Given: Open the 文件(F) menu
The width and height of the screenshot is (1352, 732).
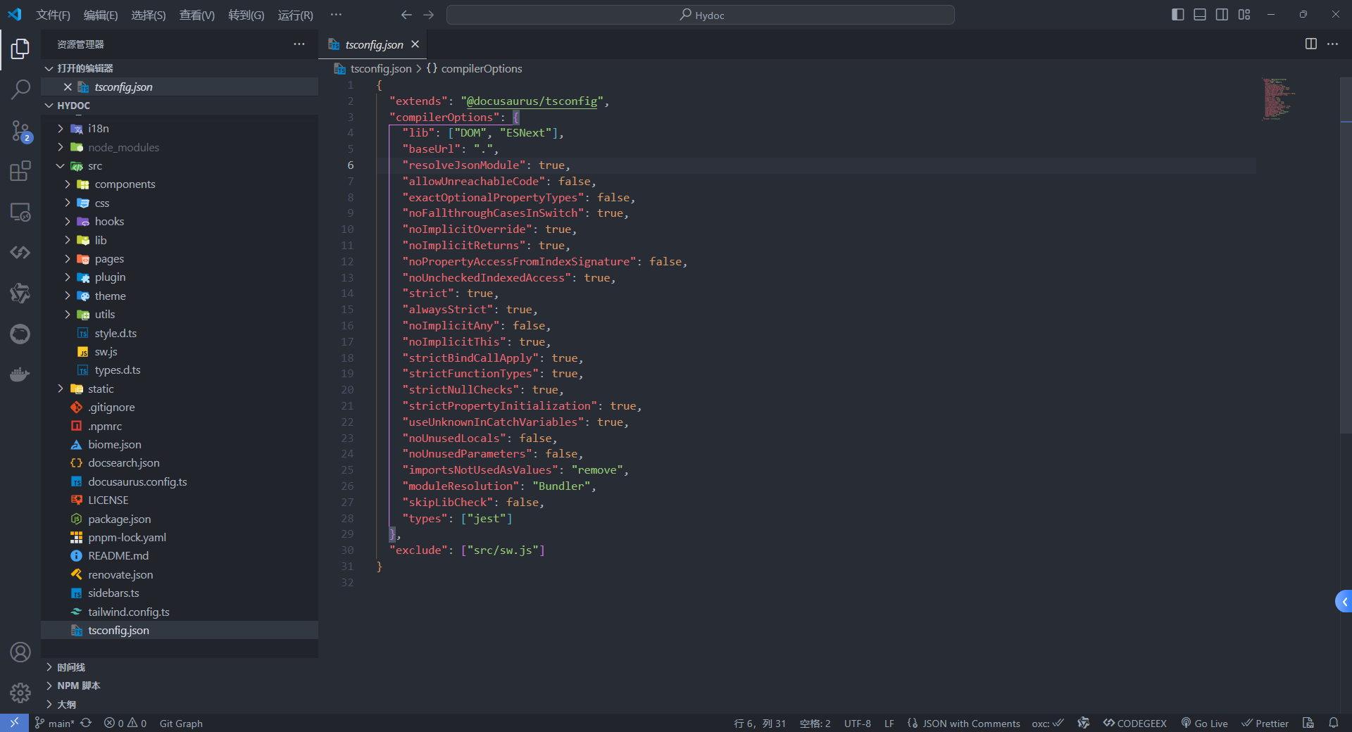Looking at the screenshot, I should click(x=53, y=15).
